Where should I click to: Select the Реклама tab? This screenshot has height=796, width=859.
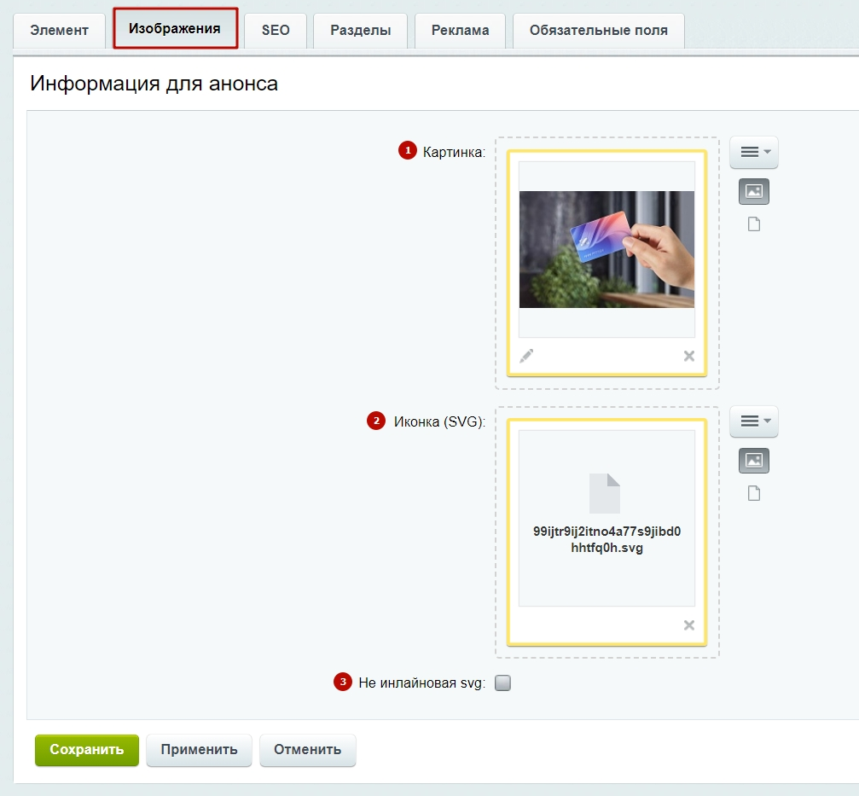460,30
